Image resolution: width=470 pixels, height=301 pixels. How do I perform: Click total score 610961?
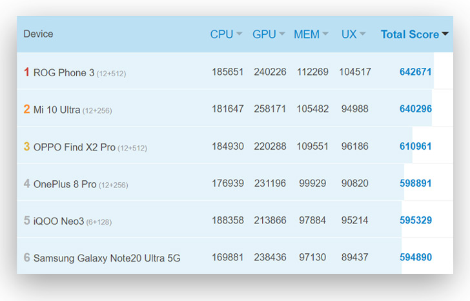416,146
